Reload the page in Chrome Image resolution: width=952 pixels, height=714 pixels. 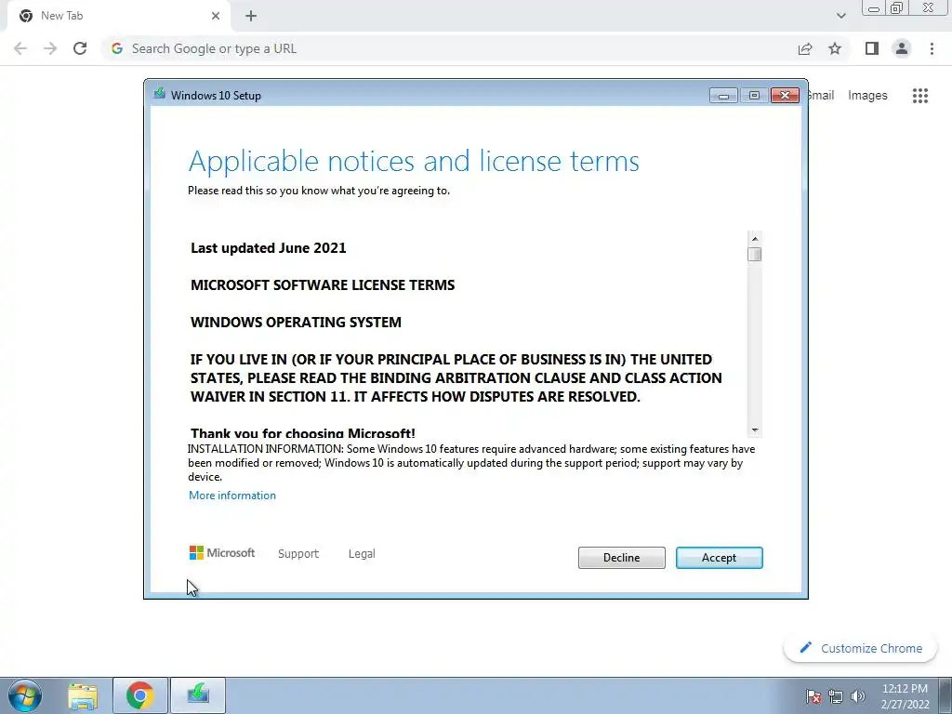click(x=80, y=48)
